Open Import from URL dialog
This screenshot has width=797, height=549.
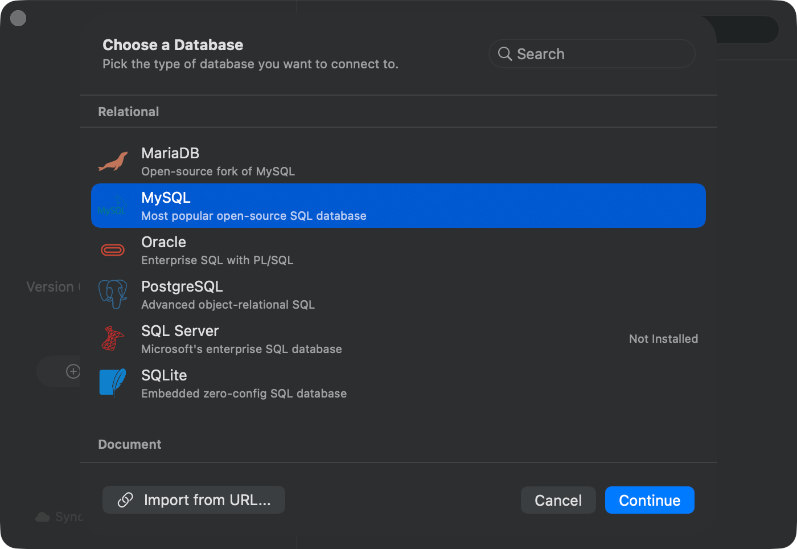point(194,500)
